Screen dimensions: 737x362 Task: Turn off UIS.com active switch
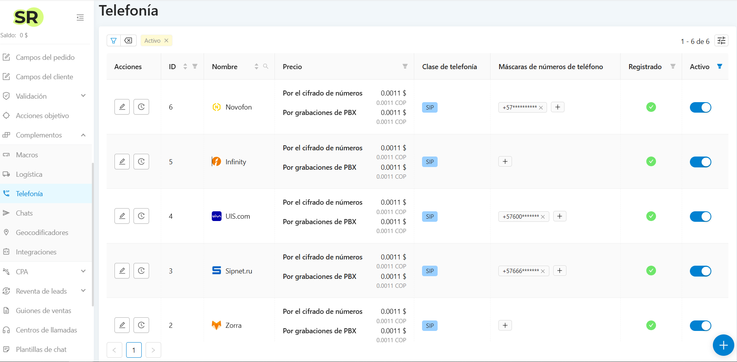pyautogui.click(x=700, y=216)
